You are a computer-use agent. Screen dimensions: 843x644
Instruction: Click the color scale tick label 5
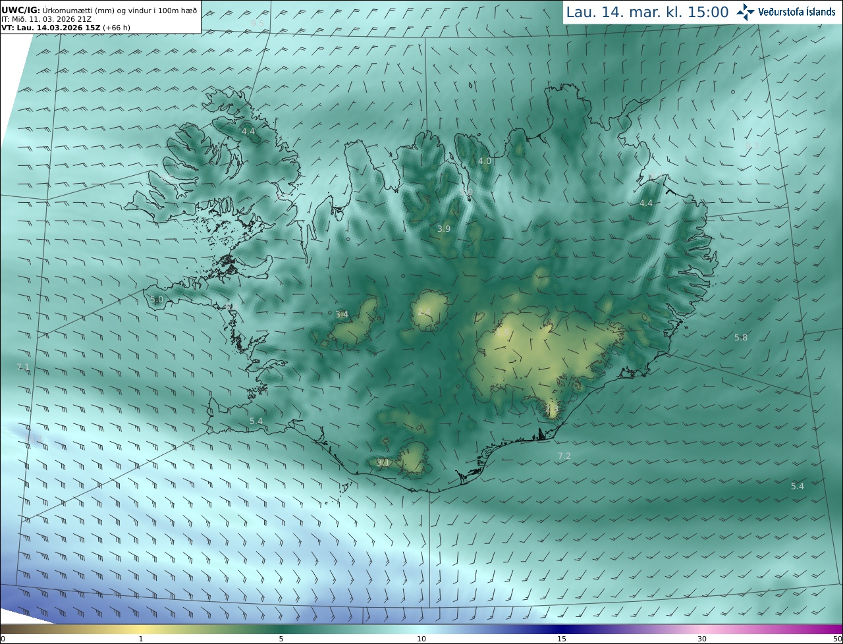pos(281,639)
